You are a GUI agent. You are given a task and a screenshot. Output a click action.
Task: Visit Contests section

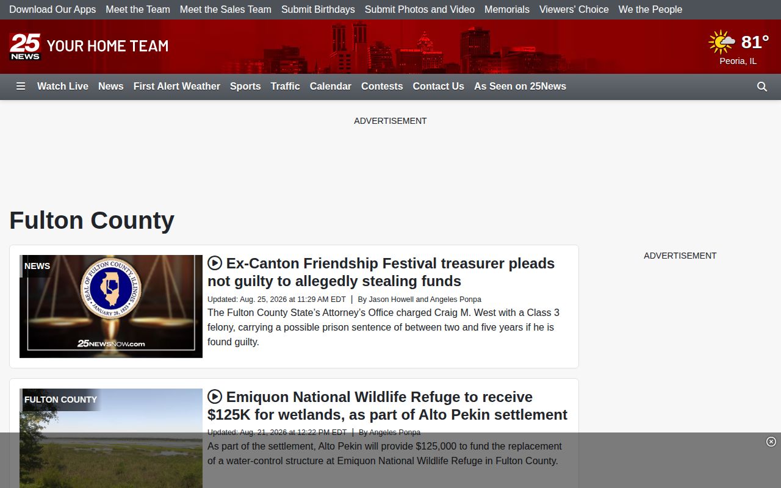click(382, 87)
